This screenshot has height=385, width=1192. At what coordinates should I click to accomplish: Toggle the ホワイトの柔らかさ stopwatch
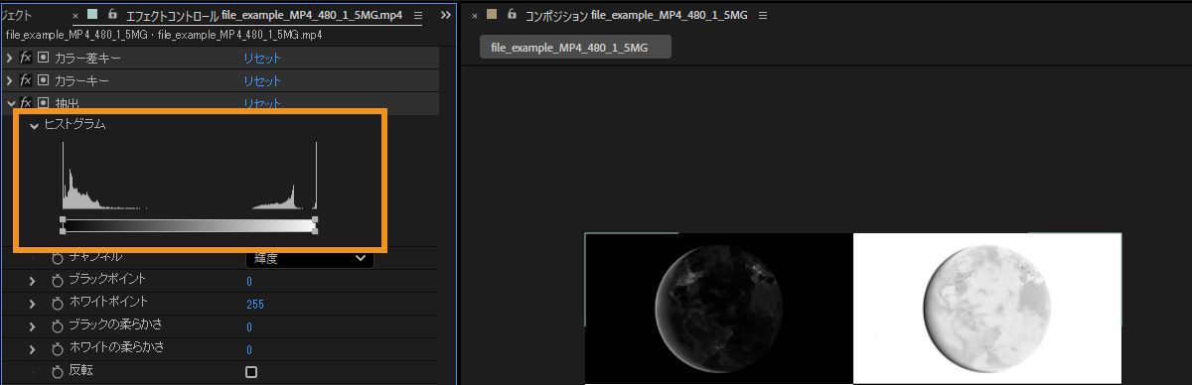[x=57, y=349]
